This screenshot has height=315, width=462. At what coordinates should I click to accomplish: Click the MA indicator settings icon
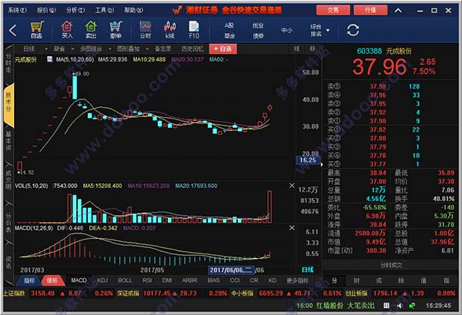49,59
